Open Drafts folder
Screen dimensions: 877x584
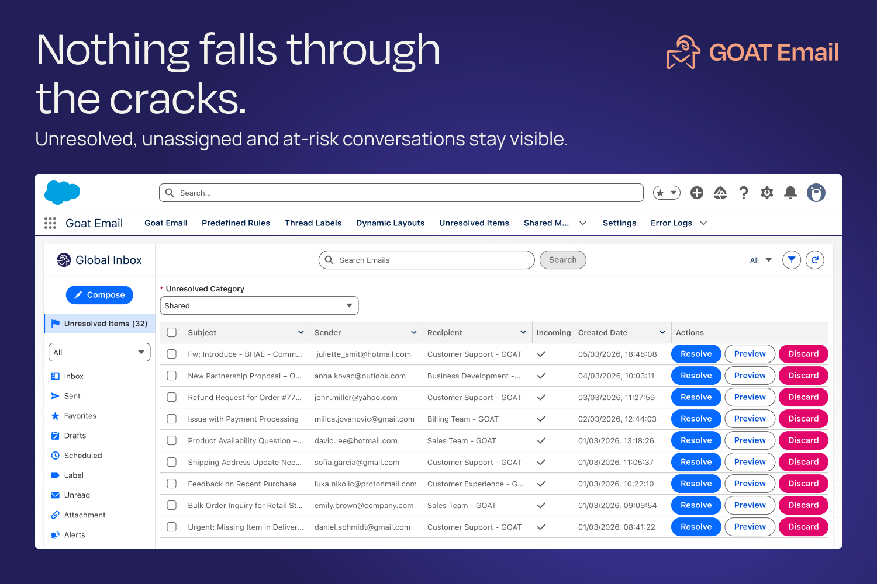(75, 436)
